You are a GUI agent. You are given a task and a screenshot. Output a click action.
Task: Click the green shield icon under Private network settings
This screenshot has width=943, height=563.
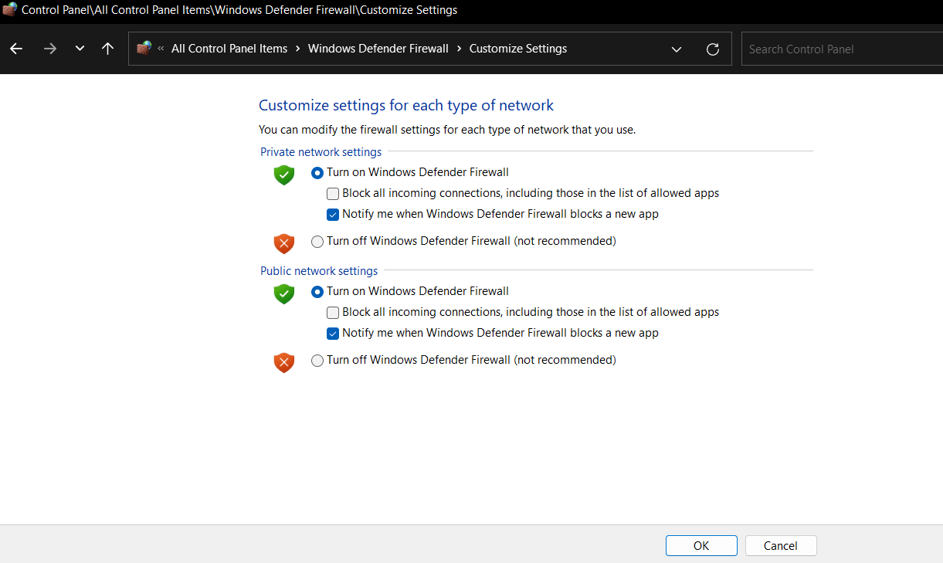[x=283, y=175]
